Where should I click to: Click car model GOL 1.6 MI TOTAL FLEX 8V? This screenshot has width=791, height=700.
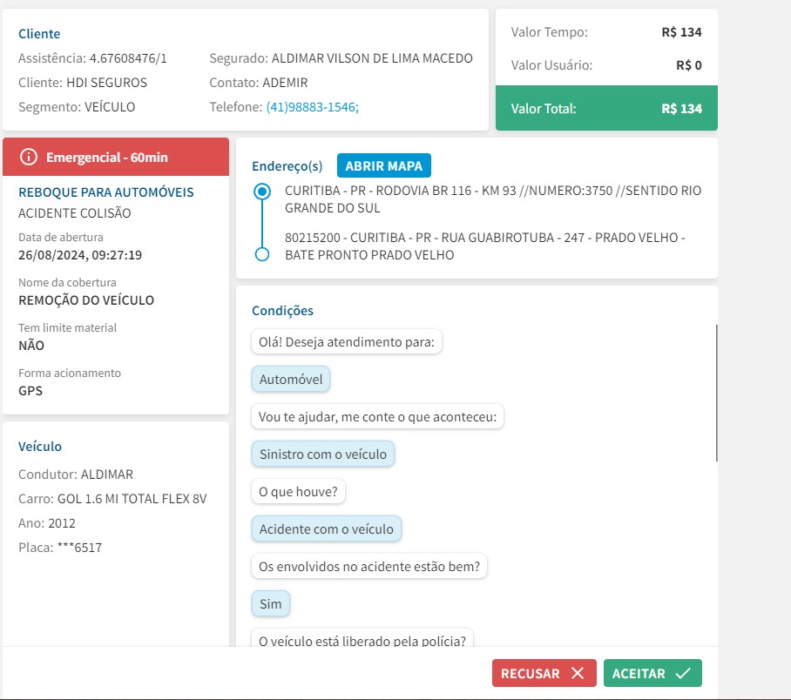click(132, 499)
